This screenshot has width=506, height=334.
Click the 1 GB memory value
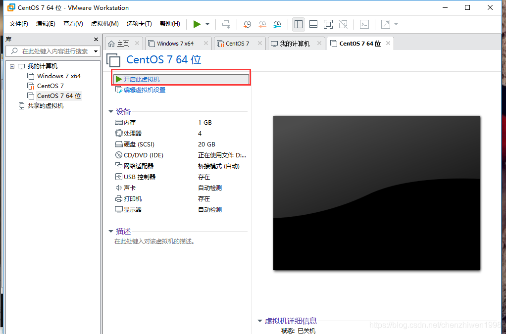point(204,123)
